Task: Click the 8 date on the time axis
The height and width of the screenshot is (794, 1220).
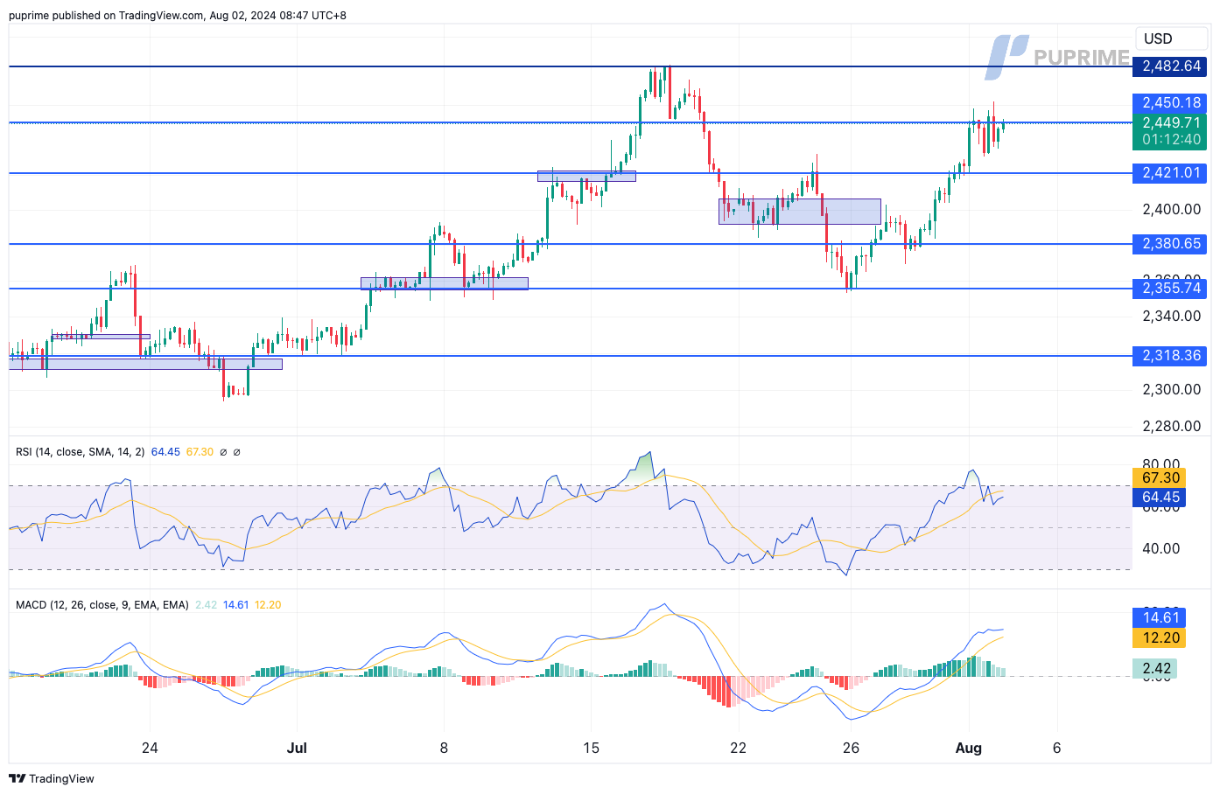Action: click(x=444, y=748)
